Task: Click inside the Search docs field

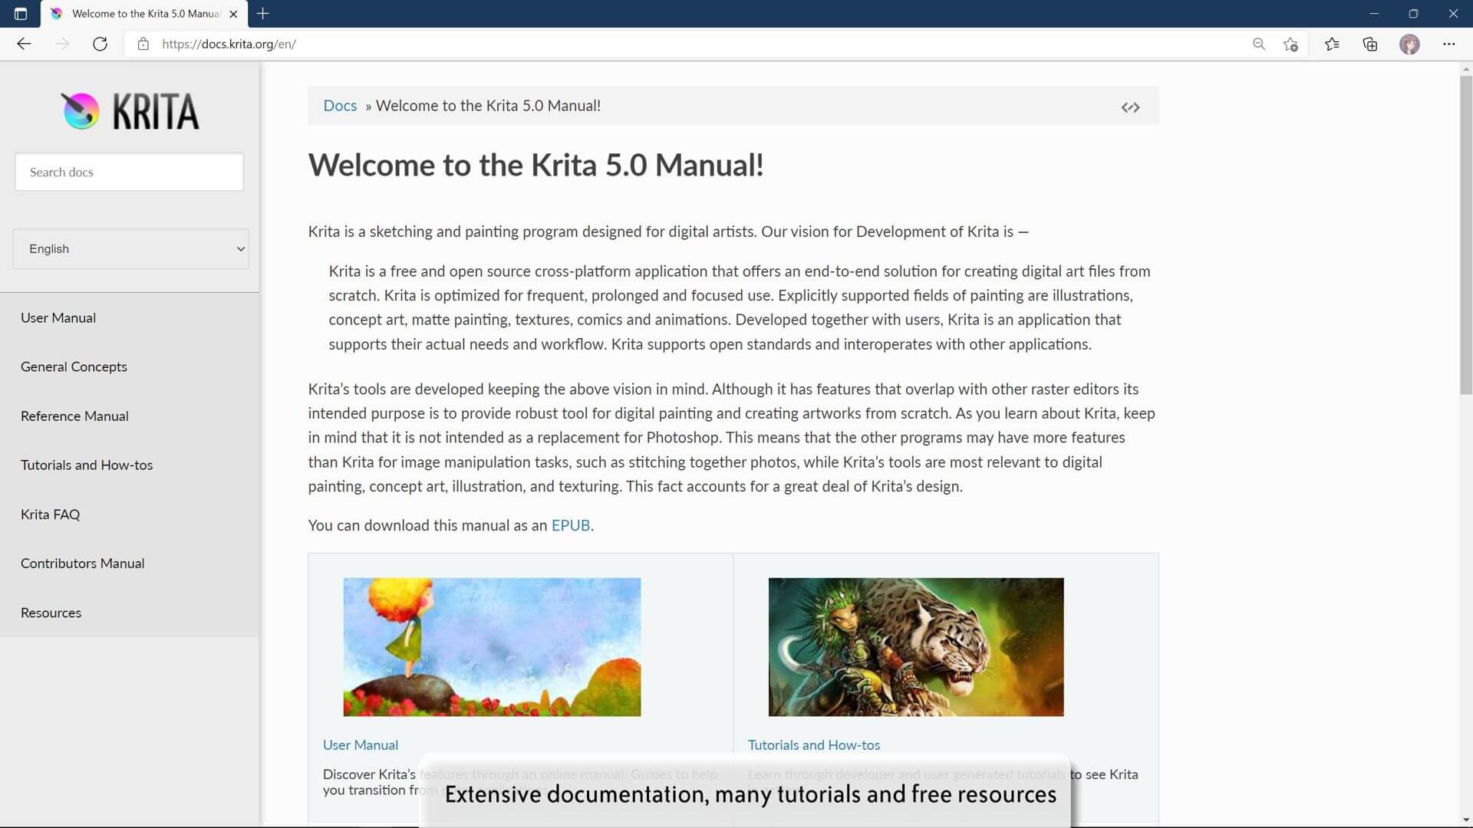Action: coord(129,172)
